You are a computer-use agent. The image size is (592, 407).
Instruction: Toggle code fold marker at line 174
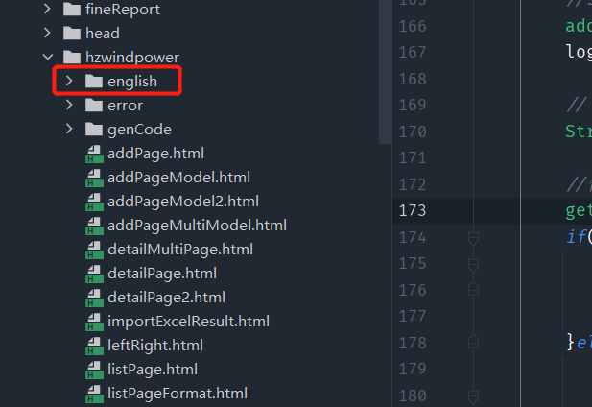point(472,236)
